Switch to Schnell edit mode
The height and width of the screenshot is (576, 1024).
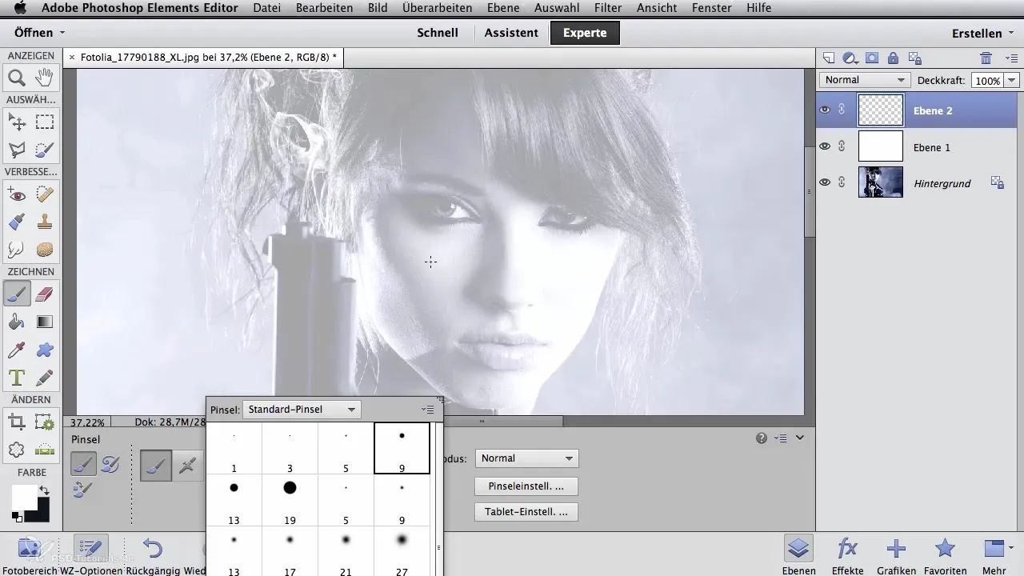point(438,33)
